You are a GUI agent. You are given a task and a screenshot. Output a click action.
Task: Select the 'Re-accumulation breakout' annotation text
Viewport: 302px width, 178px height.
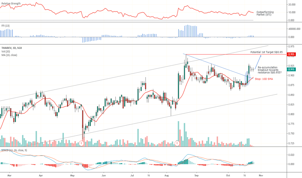pyautogui.click(x=270, y=70)
